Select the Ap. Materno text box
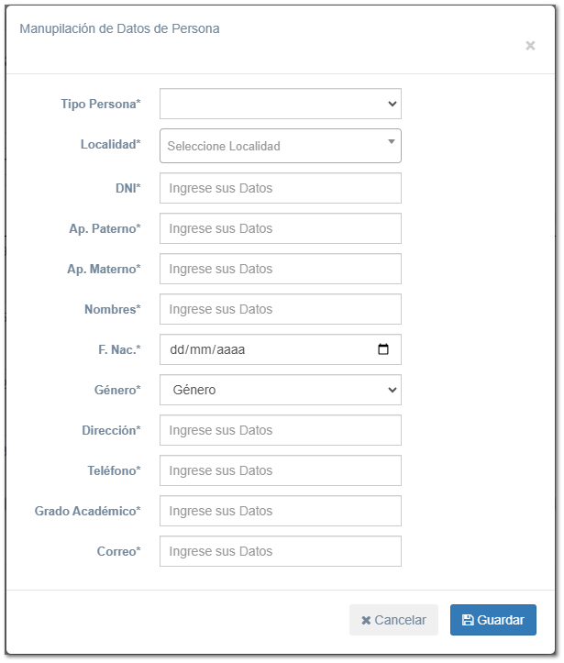 click(x=281, y=269)
